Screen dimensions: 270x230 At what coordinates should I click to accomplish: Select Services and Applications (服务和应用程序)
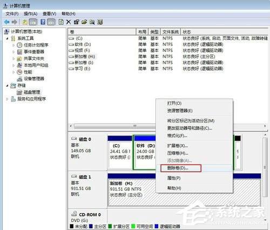point(31,99)
